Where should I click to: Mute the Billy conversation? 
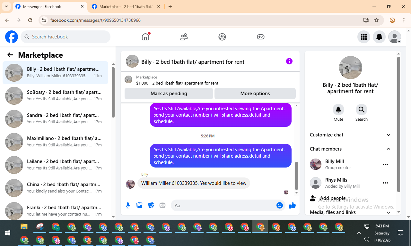pyautogui.click(x=338, y=110)
